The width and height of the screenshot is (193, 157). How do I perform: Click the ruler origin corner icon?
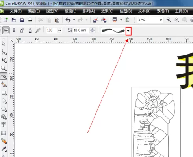(x=12, y=40)
